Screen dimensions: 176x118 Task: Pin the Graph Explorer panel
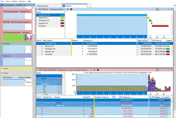(31, 5)
